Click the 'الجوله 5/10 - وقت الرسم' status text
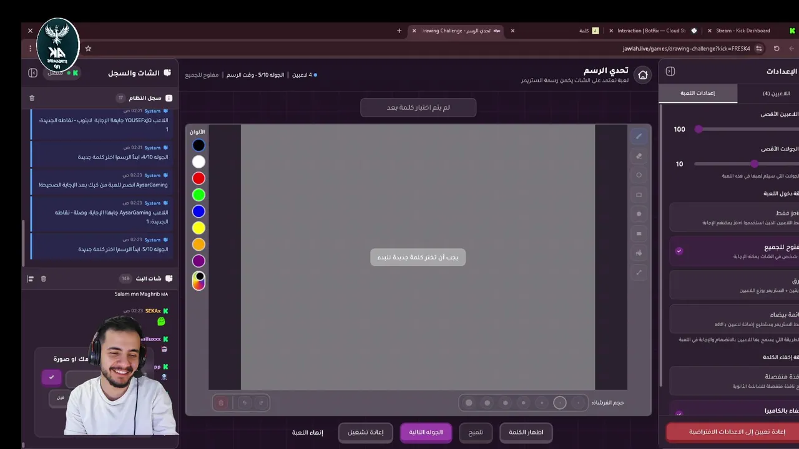799x449 pixels. coord(255,75)
